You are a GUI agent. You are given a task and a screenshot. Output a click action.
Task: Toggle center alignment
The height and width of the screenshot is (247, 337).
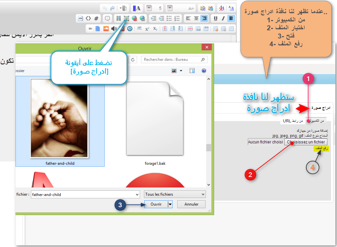196,18
